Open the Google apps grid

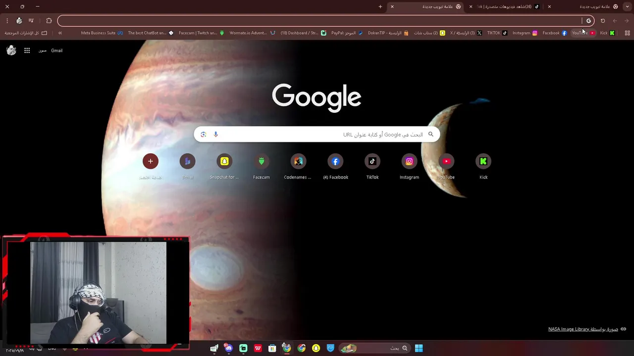tap(27, 50)
